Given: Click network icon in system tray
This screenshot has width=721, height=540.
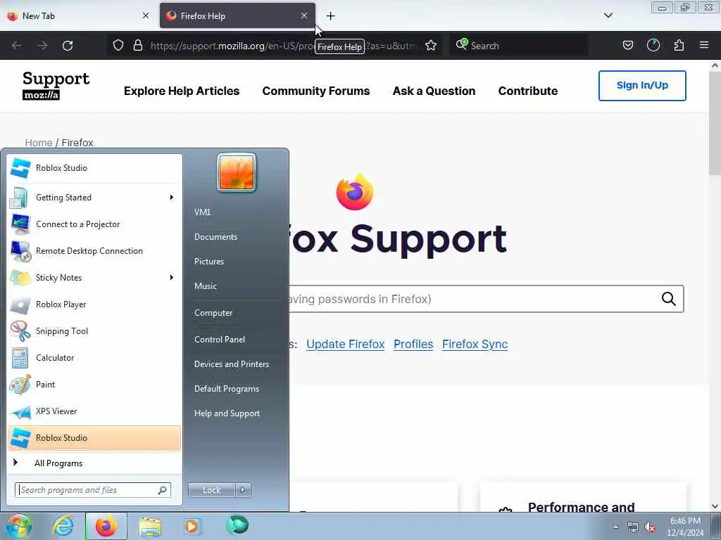Looking at the screenshot, I should click(x=633, y=527).
